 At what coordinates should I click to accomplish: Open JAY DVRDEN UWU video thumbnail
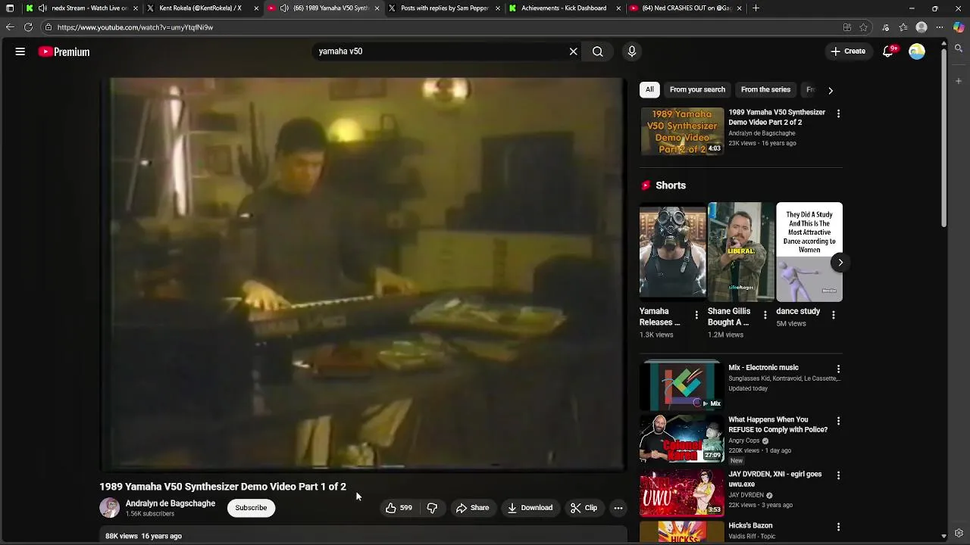pyautogui.click(x=682, y=493)
